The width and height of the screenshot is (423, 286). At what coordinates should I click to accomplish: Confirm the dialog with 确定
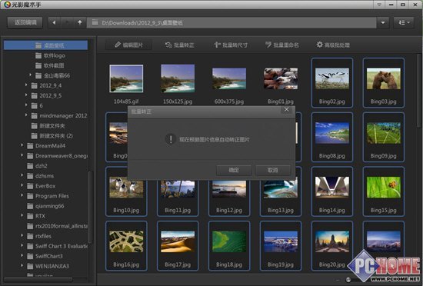coord(234,170)
